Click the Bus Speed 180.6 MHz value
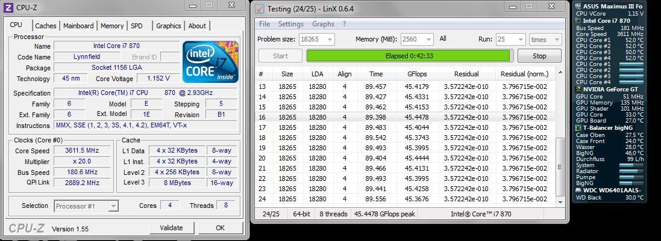This screenshot has width=661, height=241. 81,172
